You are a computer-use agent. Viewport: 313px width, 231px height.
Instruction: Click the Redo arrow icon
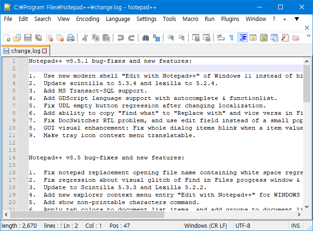coord(131,38)
